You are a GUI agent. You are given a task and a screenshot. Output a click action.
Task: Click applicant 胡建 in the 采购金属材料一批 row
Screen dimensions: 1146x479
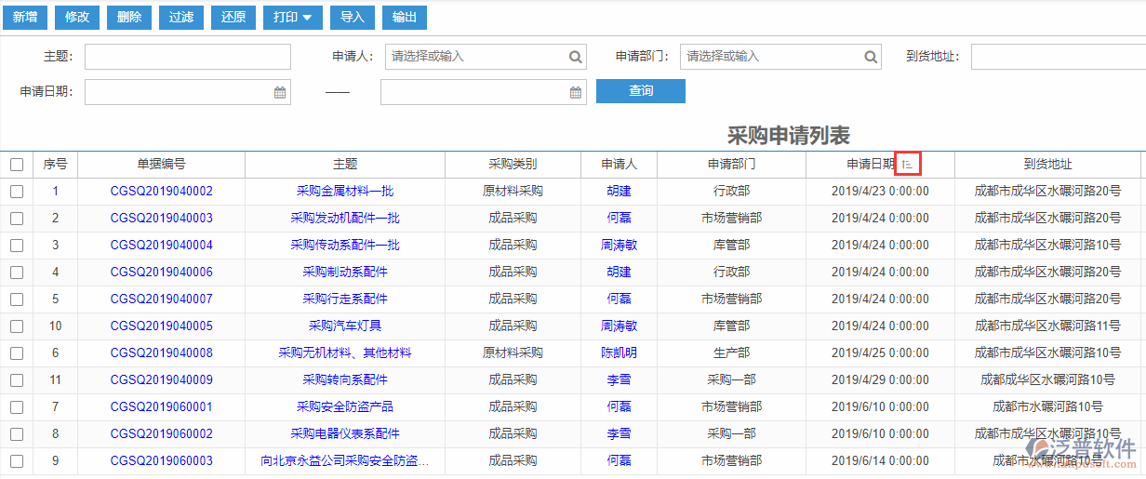click(620, 192)
